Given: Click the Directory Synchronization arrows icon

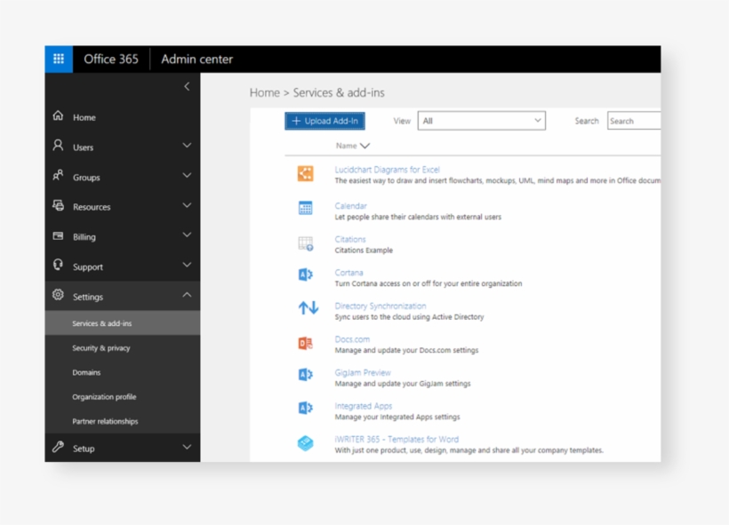Looking at the screenshot, I should (x=308, y=307).
